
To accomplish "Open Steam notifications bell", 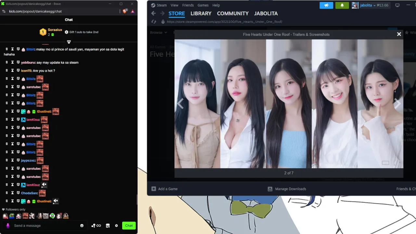I will (342, 5).
